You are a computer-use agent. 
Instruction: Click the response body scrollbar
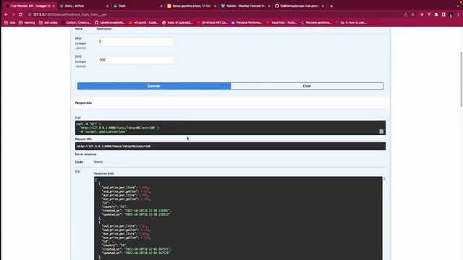tap(384, 179)
